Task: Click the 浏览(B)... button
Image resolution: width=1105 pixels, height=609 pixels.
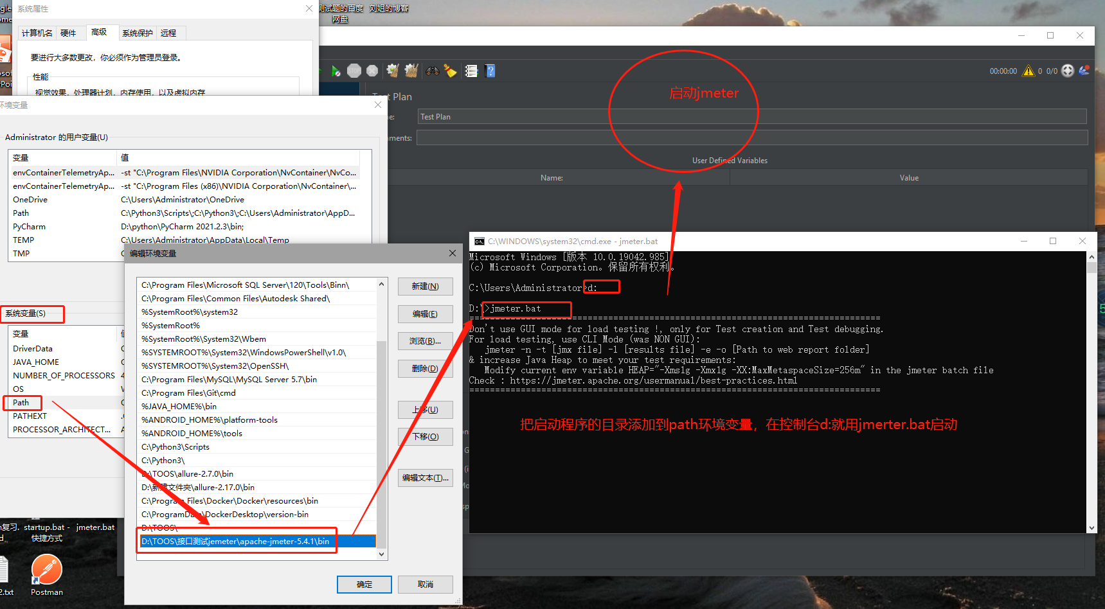Action: click(x=426, y=341)
